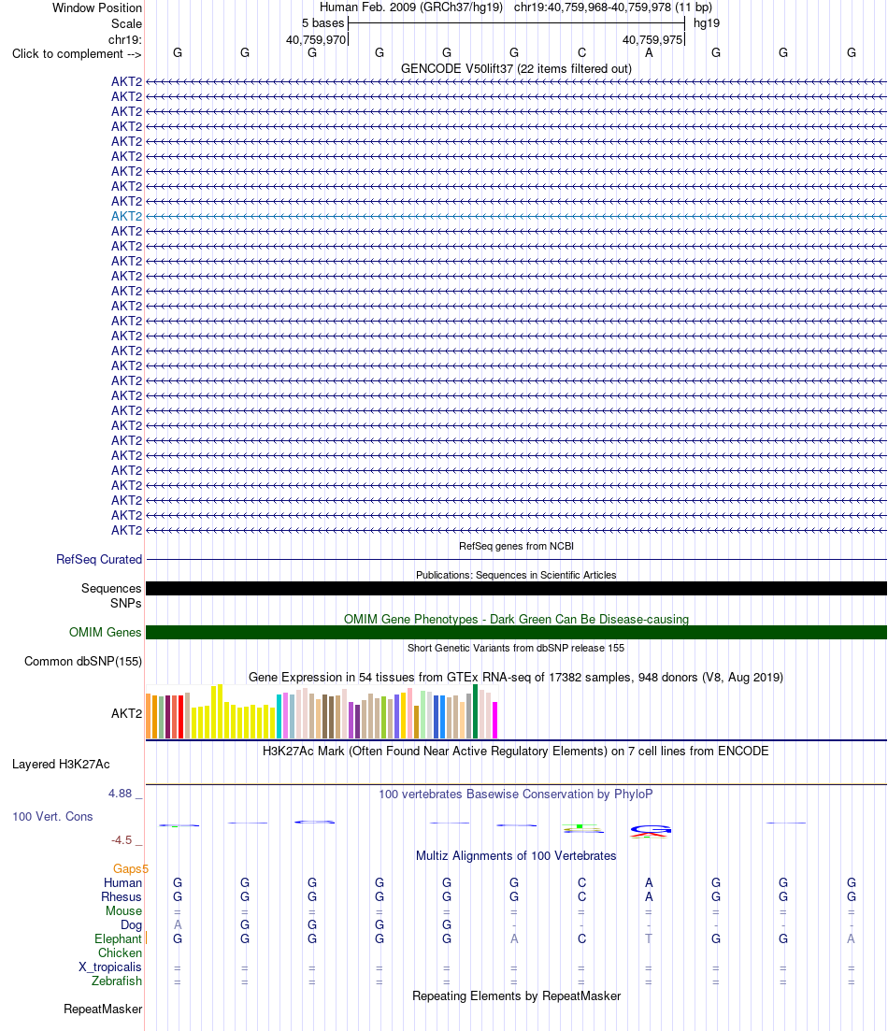Click the red-blue PhyloP conservation logo
The height and width of the screenshot is (1031, 888).
click(651, 832)
